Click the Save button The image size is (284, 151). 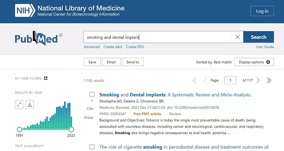click(92, 62)
